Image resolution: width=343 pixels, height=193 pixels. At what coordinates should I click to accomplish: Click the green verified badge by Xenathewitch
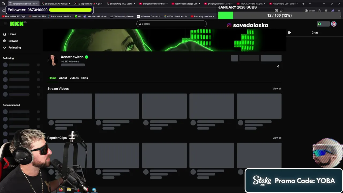click(x=87, y=57)
